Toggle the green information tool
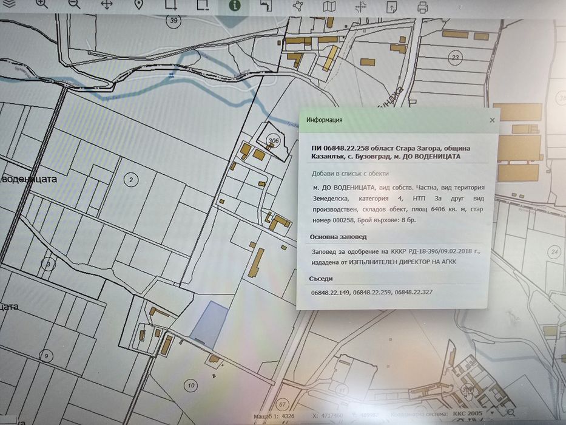The width and height of the screenshot is (566, 425). 235,5
